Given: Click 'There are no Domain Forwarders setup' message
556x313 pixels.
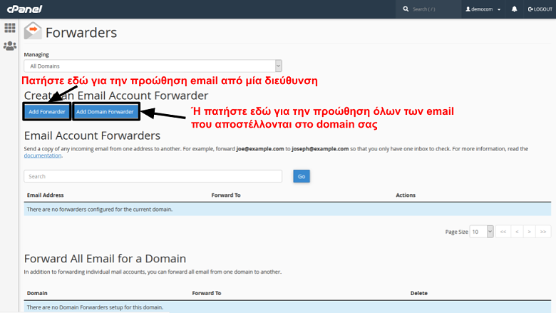Looking at the screenshot, I should coord(95,307).
